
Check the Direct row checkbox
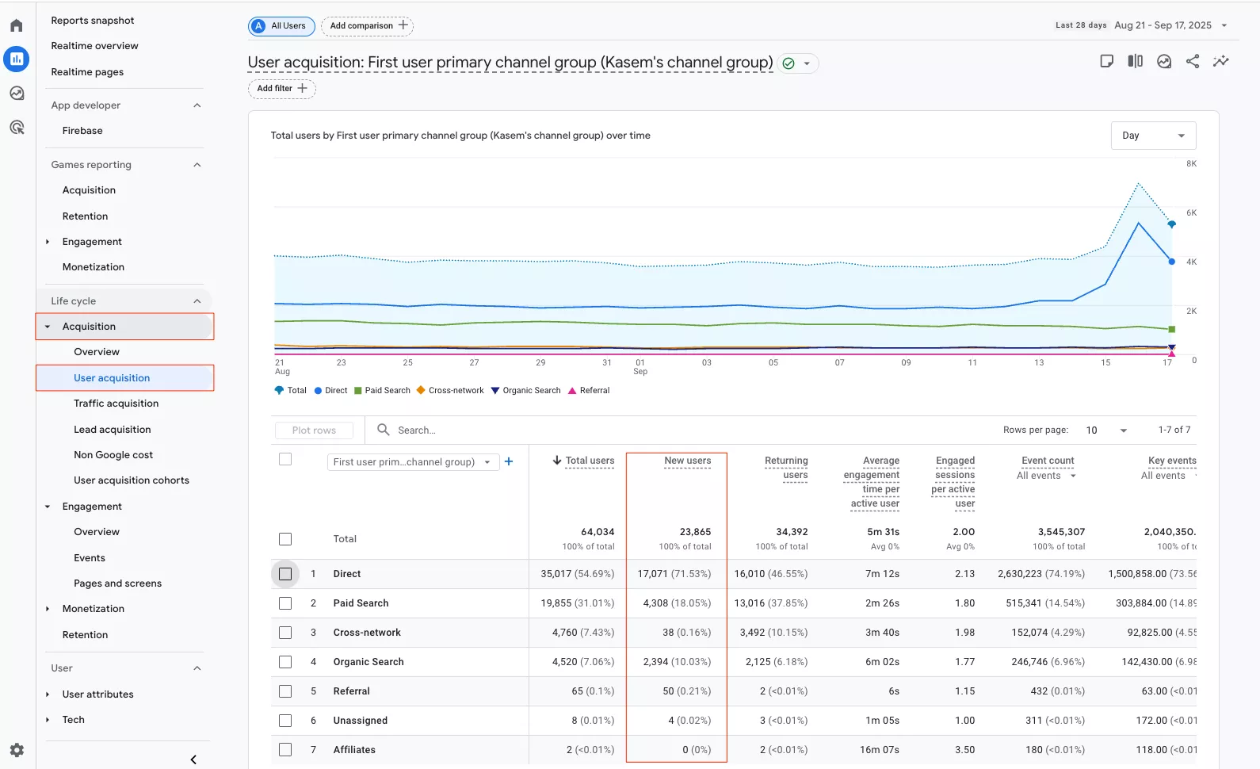(285, 574)
